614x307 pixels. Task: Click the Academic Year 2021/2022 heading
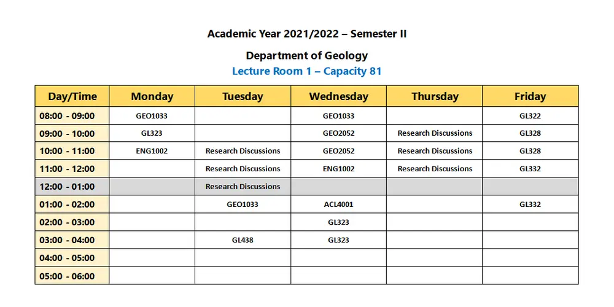click(306, 34)
